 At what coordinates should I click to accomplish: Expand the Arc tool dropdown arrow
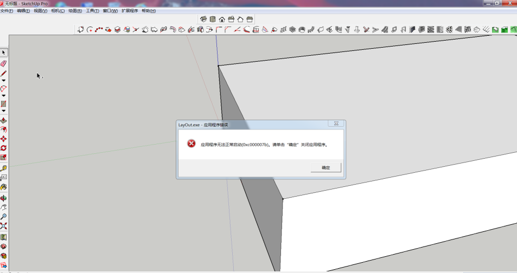pos(4,95)
